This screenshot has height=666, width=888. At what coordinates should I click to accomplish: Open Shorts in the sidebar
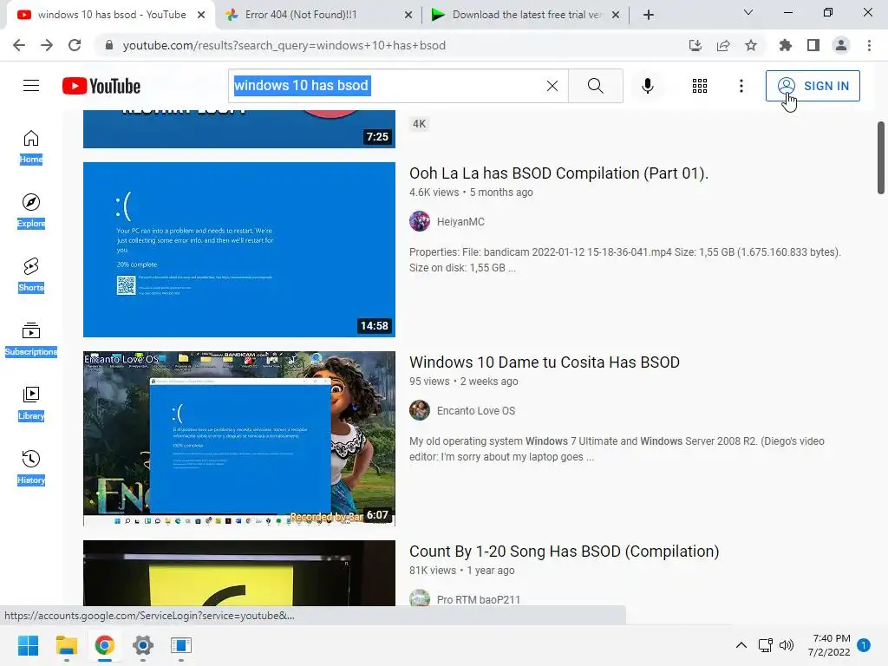31,275
